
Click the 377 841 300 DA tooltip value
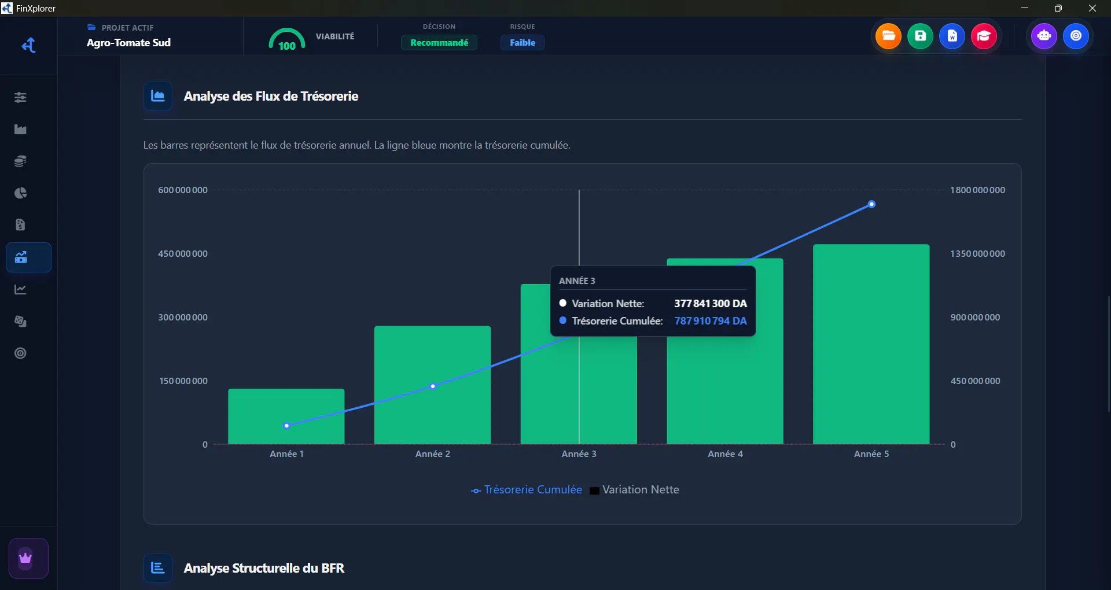click(711, 304)
